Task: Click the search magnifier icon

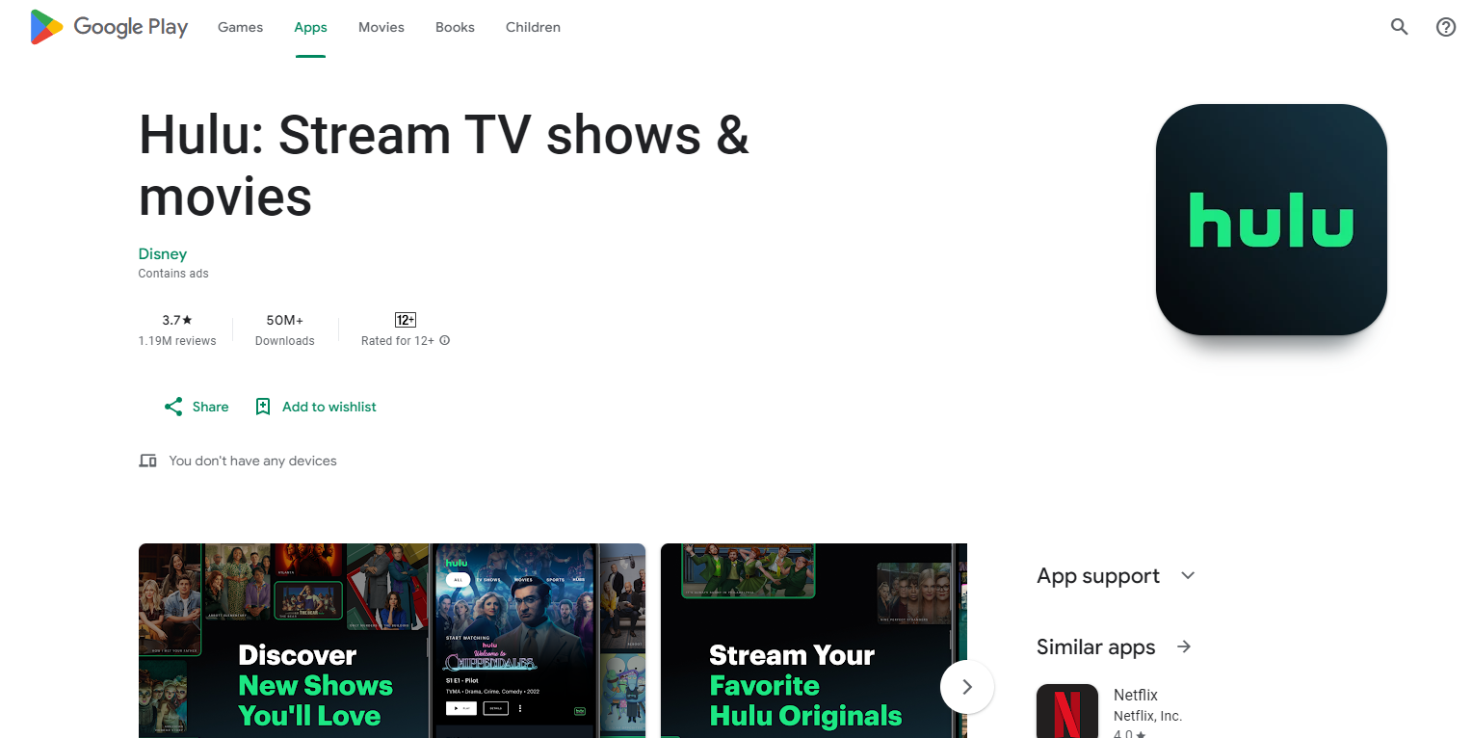Action: coord(1399,27)
